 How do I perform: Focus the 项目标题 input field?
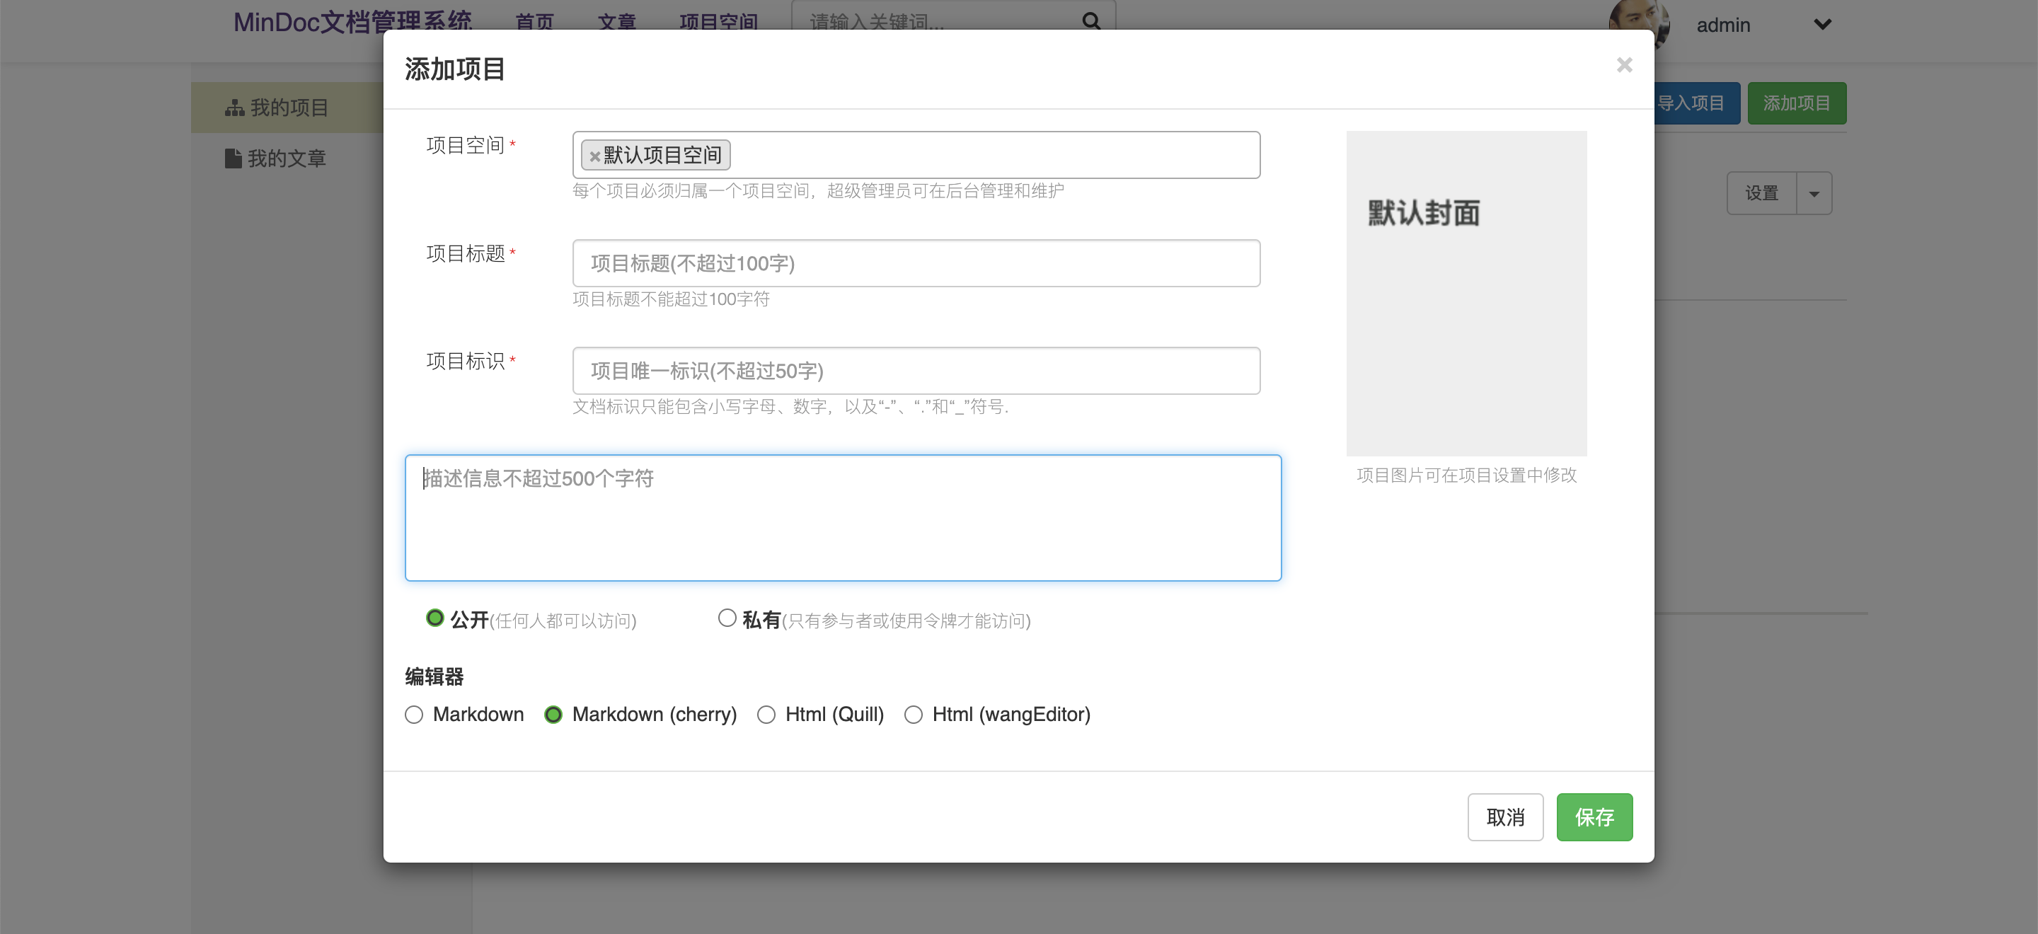click(916, 263)
